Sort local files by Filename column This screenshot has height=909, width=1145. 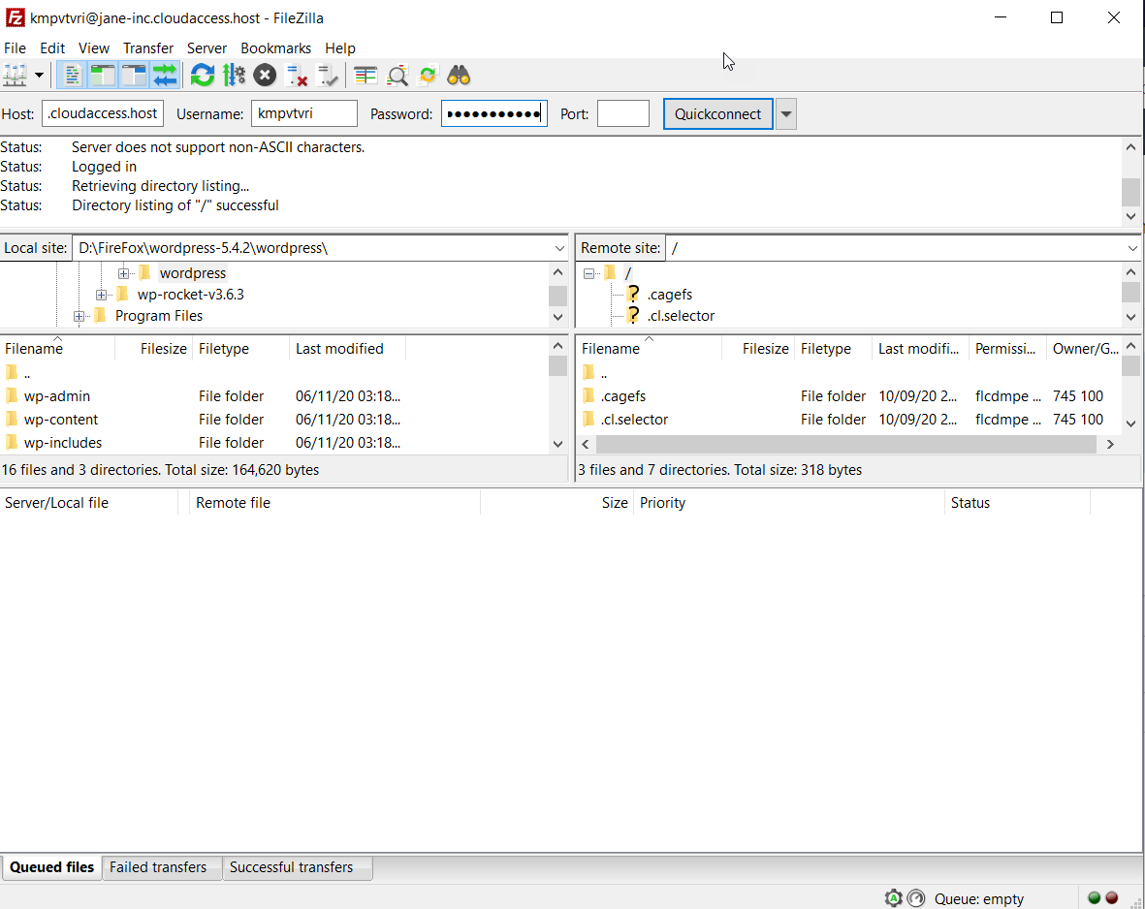point(58,349)
